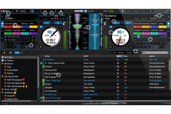Delete the Vocal Loop saved loop

click(x=36, y=36)
